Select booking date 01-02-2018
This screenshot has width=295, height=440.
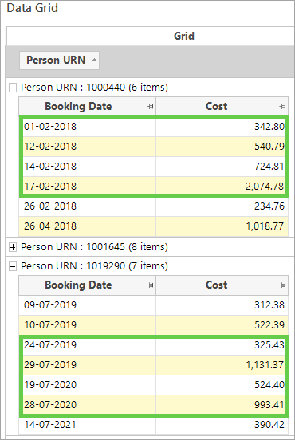[x=50, y=127]
